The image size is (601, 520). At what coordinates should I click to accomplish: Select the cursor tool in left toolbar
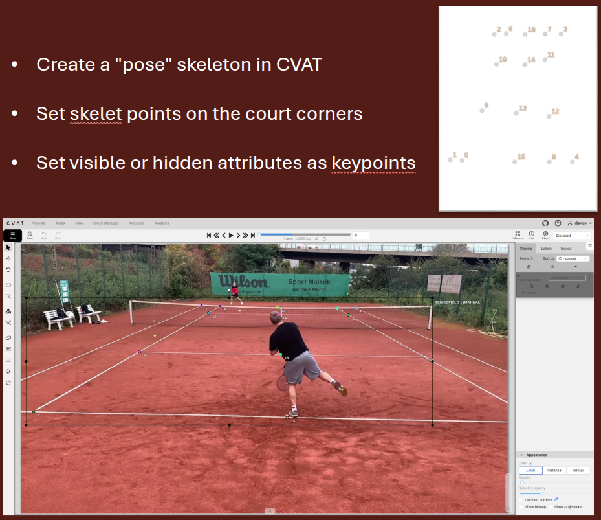point(8,247)
